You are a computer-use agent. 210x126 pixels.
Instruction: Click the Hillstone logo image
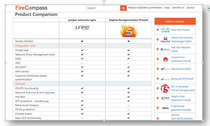coord(165,108)
